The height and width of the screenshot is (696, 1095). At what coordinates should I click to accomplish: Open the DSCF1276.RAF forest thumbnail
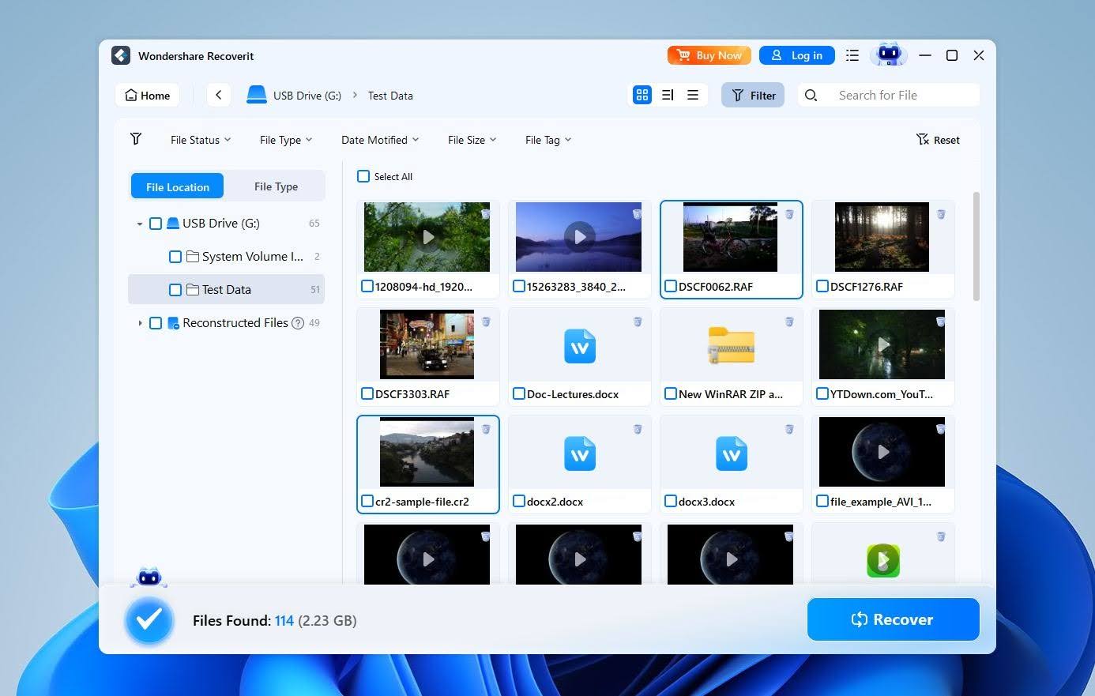coord(882,237)
